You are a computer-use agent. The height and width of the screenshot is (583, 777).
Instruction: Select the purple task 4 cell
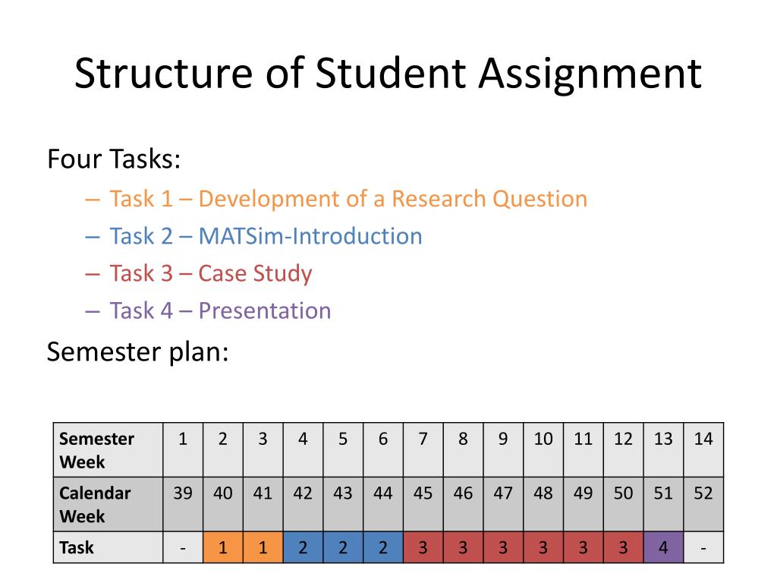(x=663, y=547)
